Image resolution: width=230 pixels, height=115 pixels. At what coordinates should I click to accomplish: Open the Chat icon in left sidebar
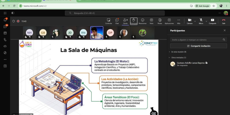coord(5,26)
